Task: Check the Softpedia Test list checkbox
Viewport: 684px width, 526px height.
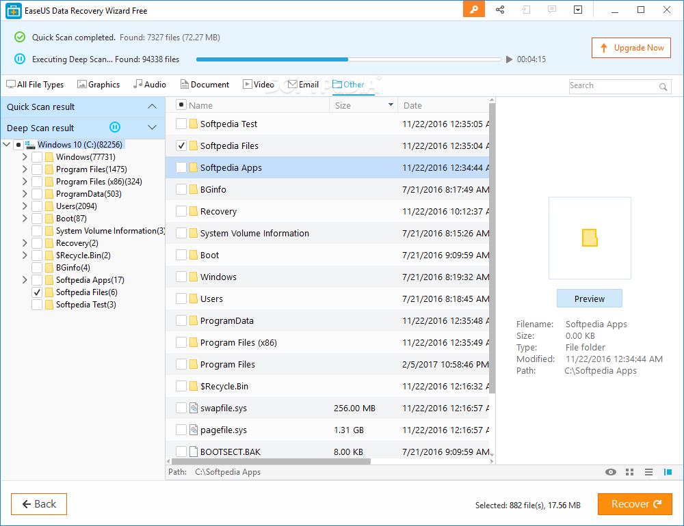Action: point(181,124)
